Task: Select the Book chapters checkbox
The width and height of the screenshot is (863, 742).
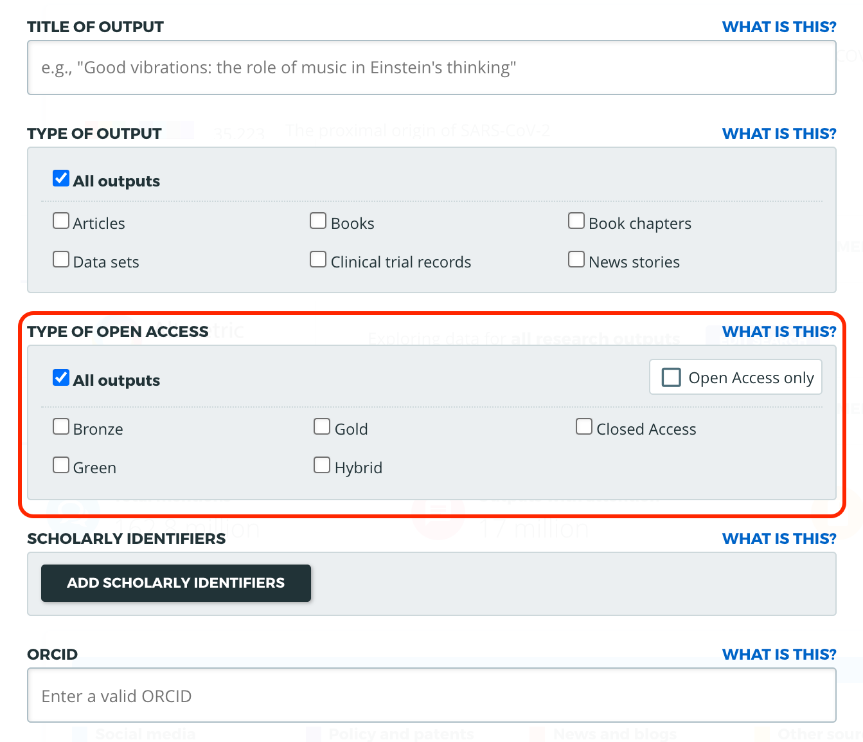Action: (576, 221)
